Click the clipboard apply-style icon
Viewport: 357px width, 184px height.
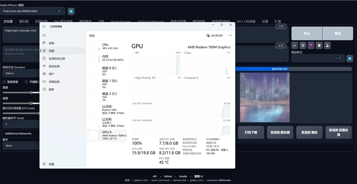(319, 45)
